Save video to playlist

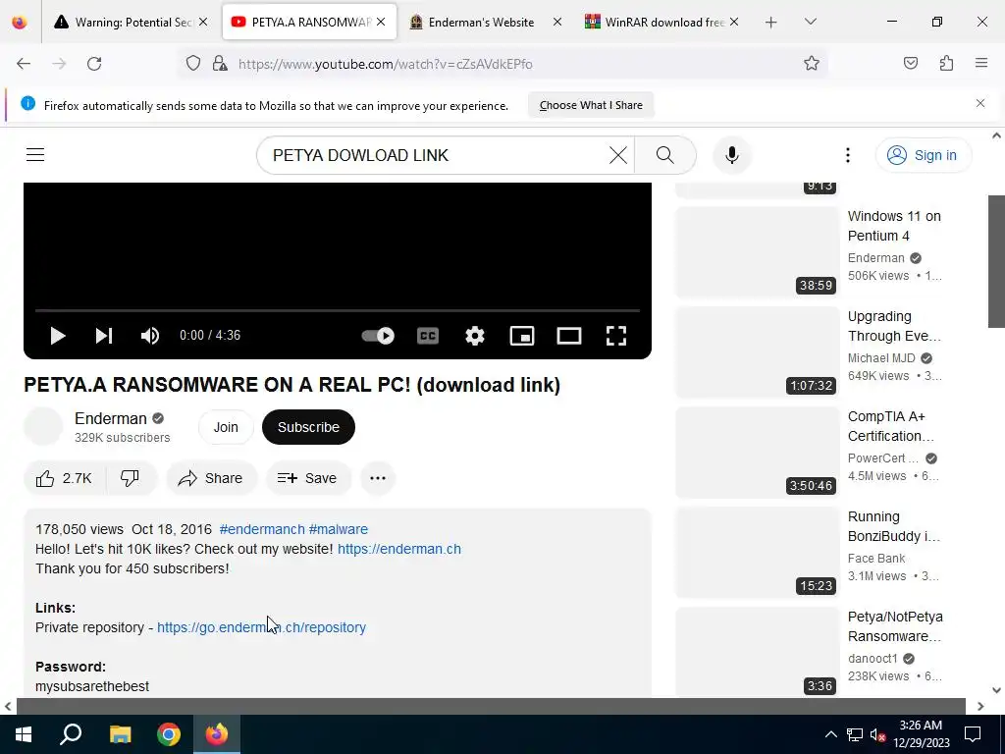pyautogui.click(x=307, y=478)
